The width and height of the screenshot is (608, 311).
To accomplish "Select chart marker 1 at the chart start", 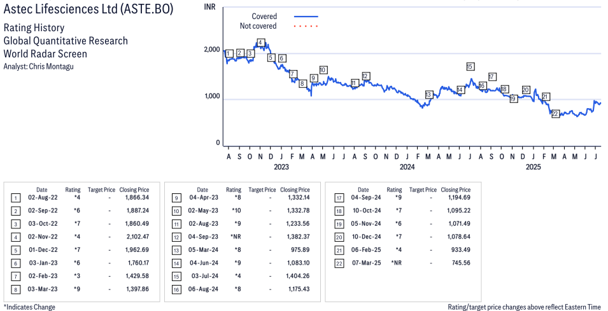I will point(229,53).
